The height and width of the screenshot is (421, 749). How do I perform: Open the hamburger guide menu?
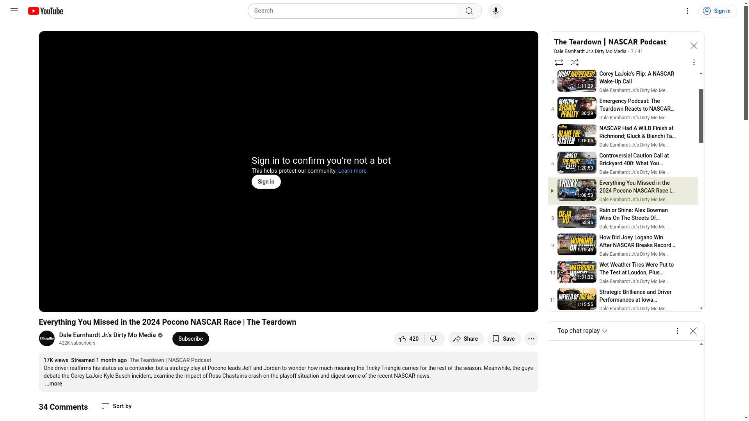click(14, 11)
